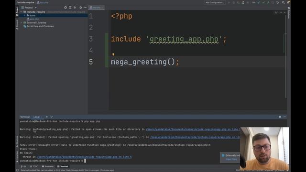Open the Git tool window button
The height and width of the screenshot is (172, 306).
pyautogui.click(x=23, y=166)
